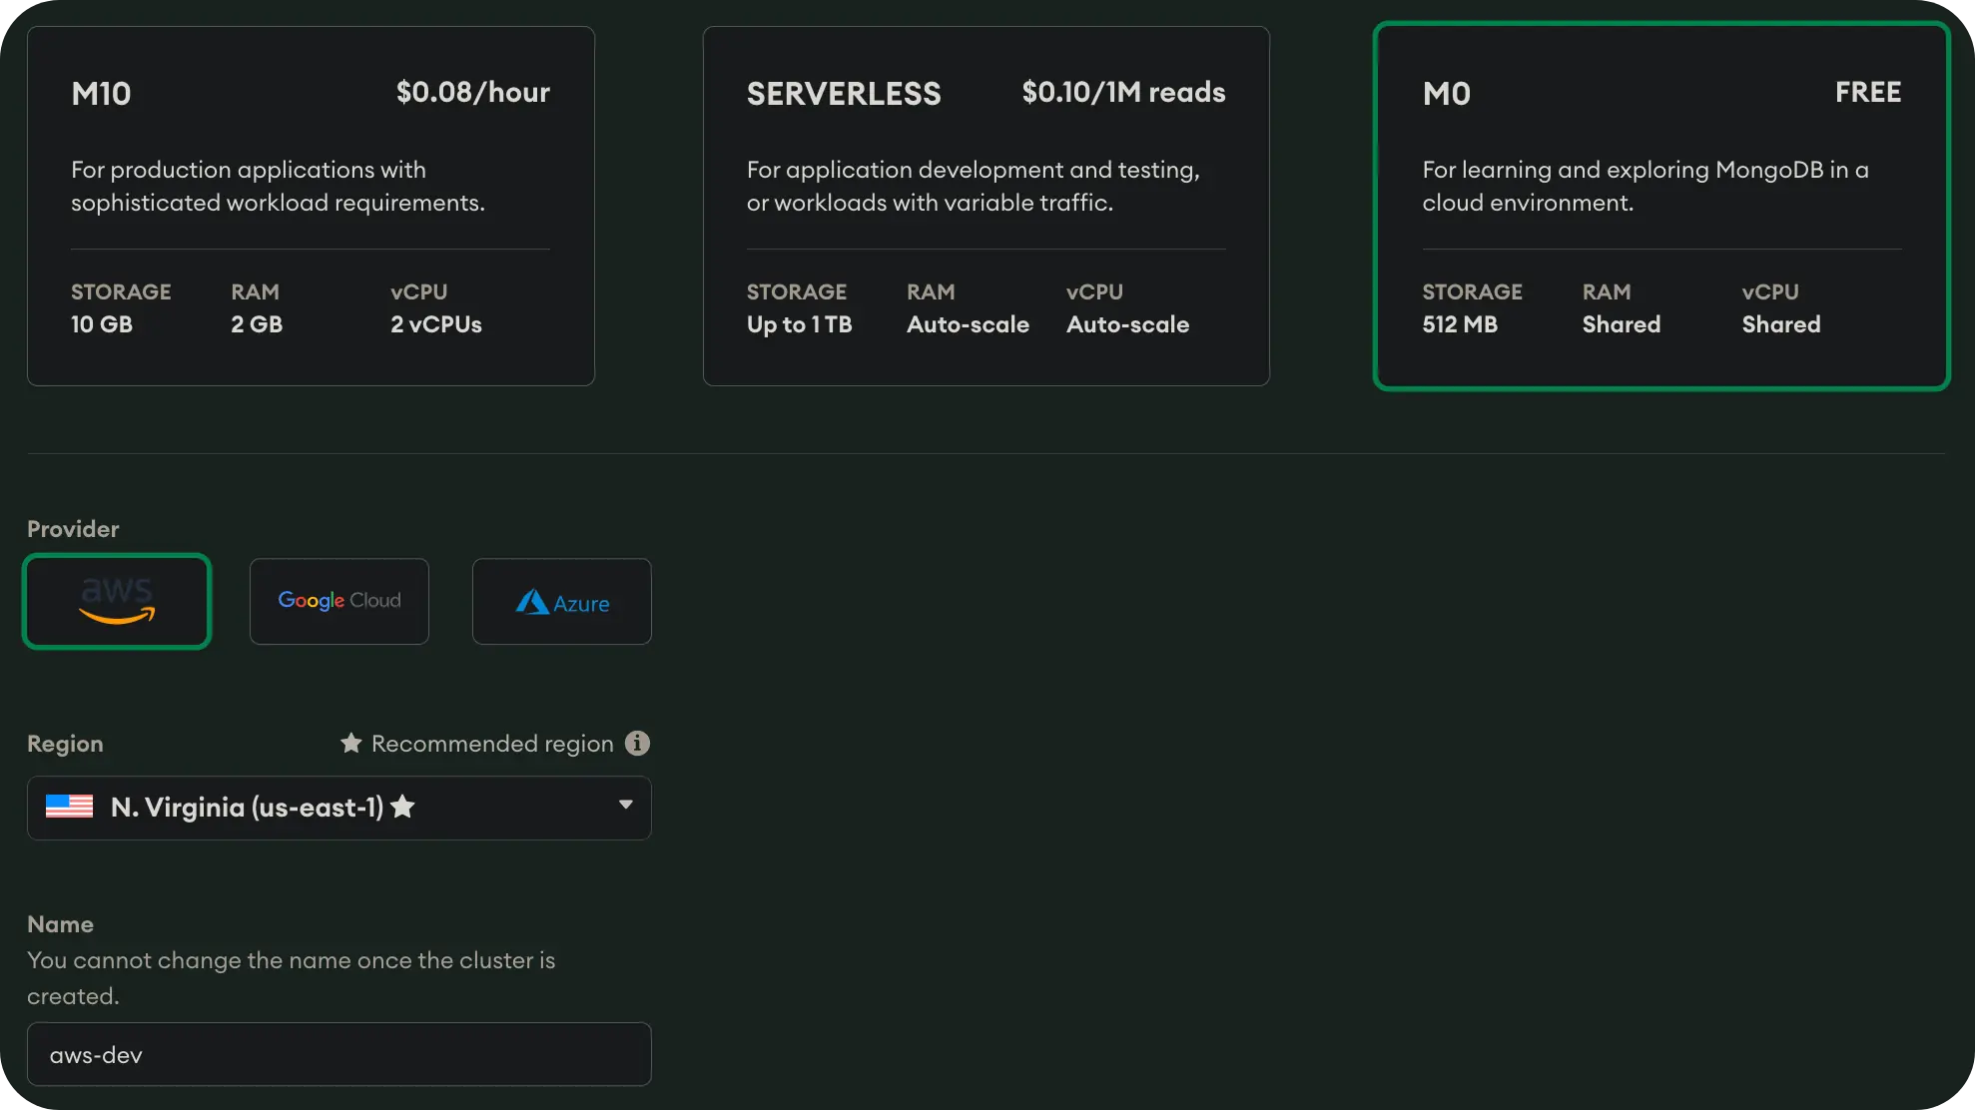Click the star beside Recommended region

(350, 744)
